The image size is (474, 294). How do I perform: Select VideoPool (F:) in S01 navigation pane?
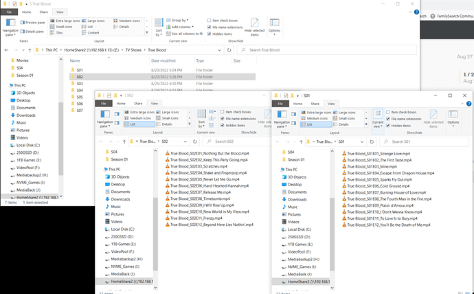pyautogui.click(x=300, y=251)
